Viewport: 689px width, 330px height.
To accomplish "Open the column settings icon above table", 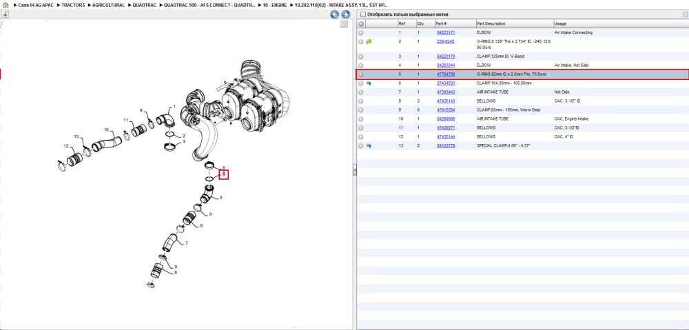I will point(685,14).
